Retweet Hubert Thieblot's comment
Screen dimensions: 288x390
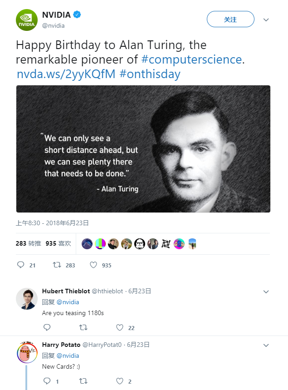[x=83, y=327]
